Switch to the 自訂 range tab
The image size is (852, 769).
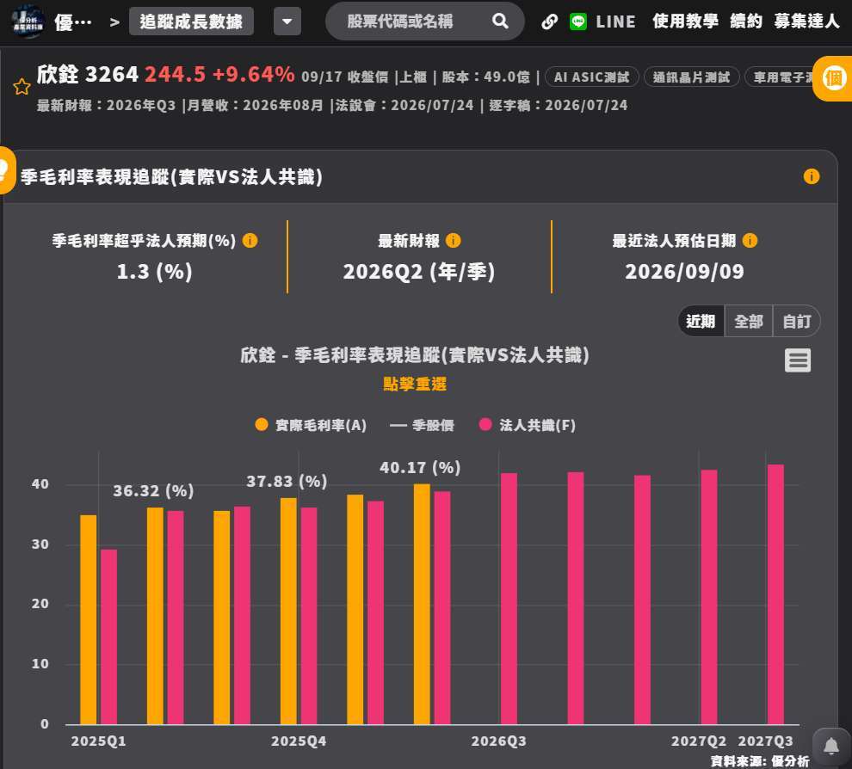pos(797,322)
